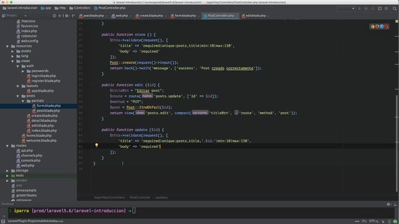Expand the passwords folder

click(23, 71)
